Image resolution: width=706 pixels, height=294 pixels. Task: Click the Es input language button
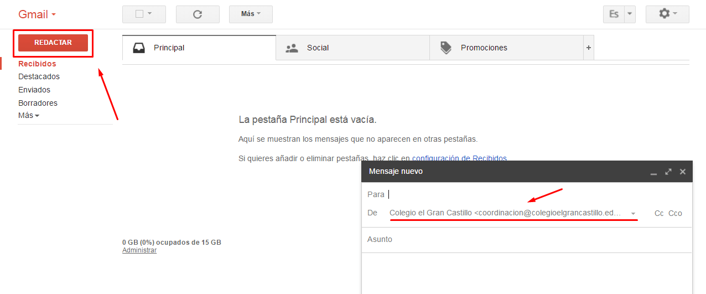click(614, 14)
